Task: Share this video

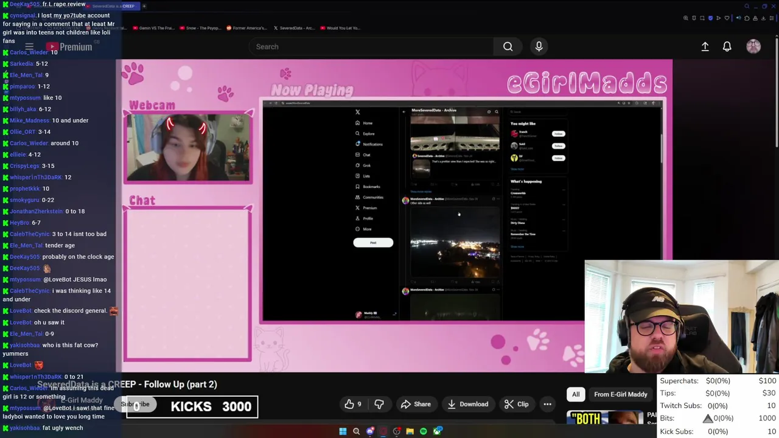Action: tap(416, 404)
